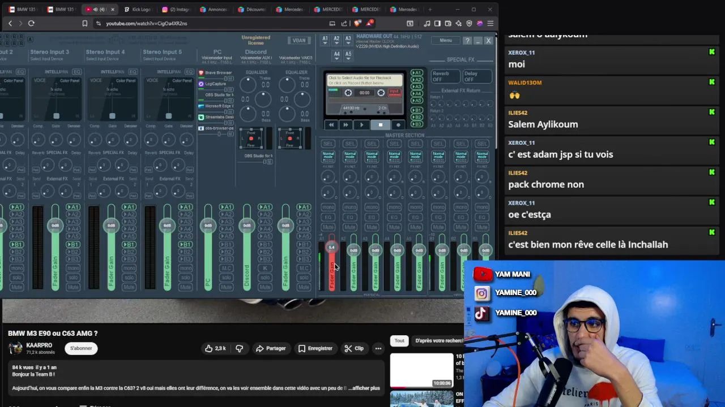The height and width of the screenshot is (407, 725).
Task: Bookmark this page with the bookmark icon
Action: pyautogui.click(x=85, y=23)
